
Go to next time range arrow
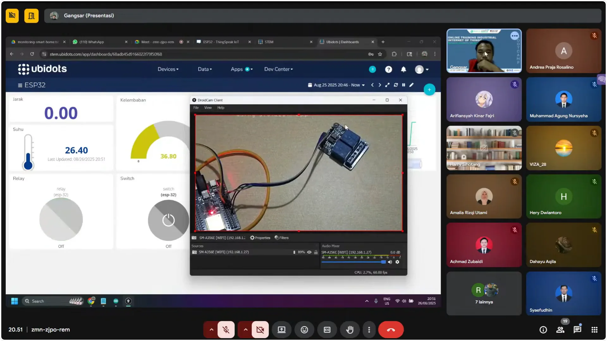pyautogui.click(x=380, y=85)
